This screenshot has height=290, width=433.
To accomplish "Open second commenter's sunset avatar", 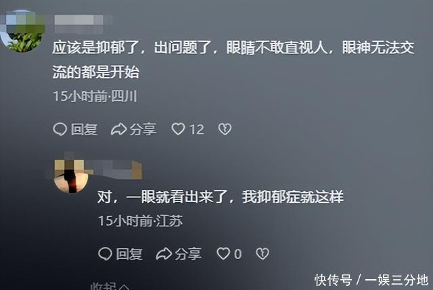I will 71,176.
